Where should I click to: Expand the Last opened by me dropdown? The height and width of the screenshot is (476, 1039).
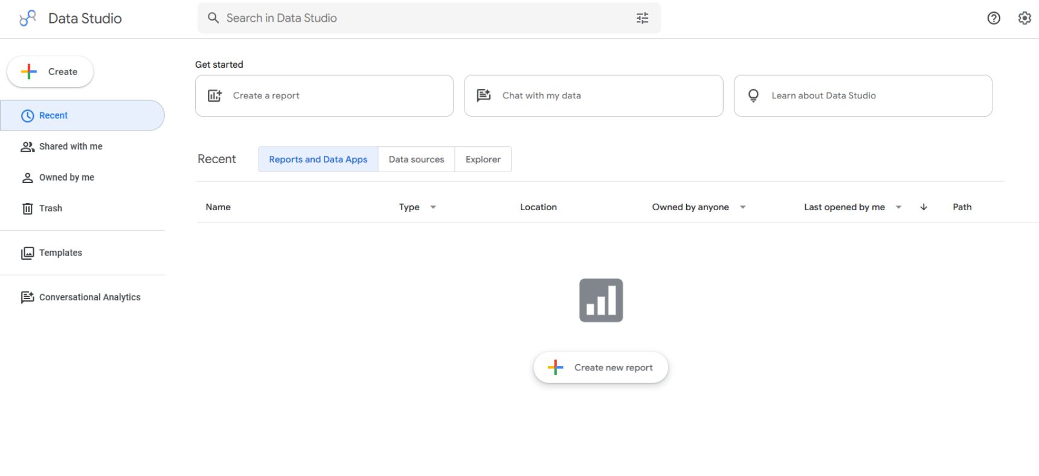[898, 207]
